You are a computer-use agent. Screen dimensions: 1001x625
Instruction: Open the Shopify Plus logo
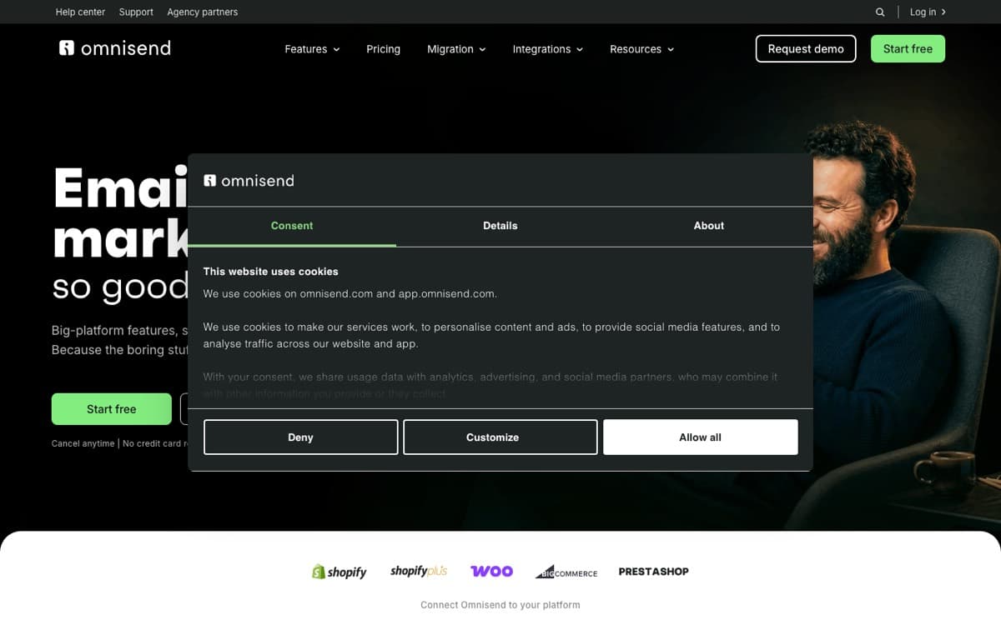pos(419,571)
